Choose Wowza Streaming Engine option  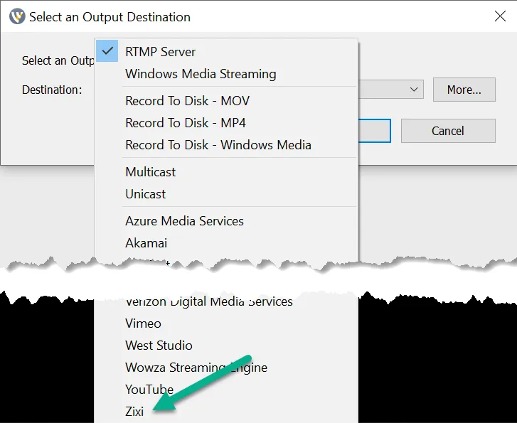[x=226, y=368]
